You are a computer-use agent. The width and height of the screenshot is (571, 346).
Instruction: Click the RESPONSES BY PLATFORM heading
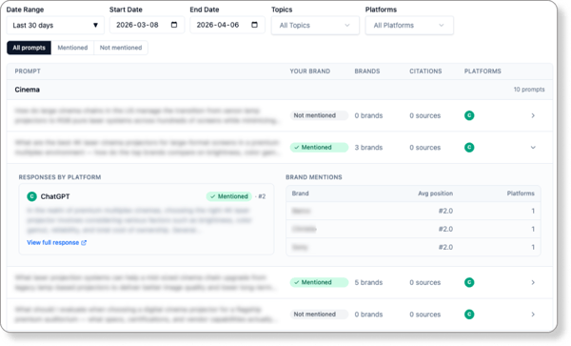(60, 177)
